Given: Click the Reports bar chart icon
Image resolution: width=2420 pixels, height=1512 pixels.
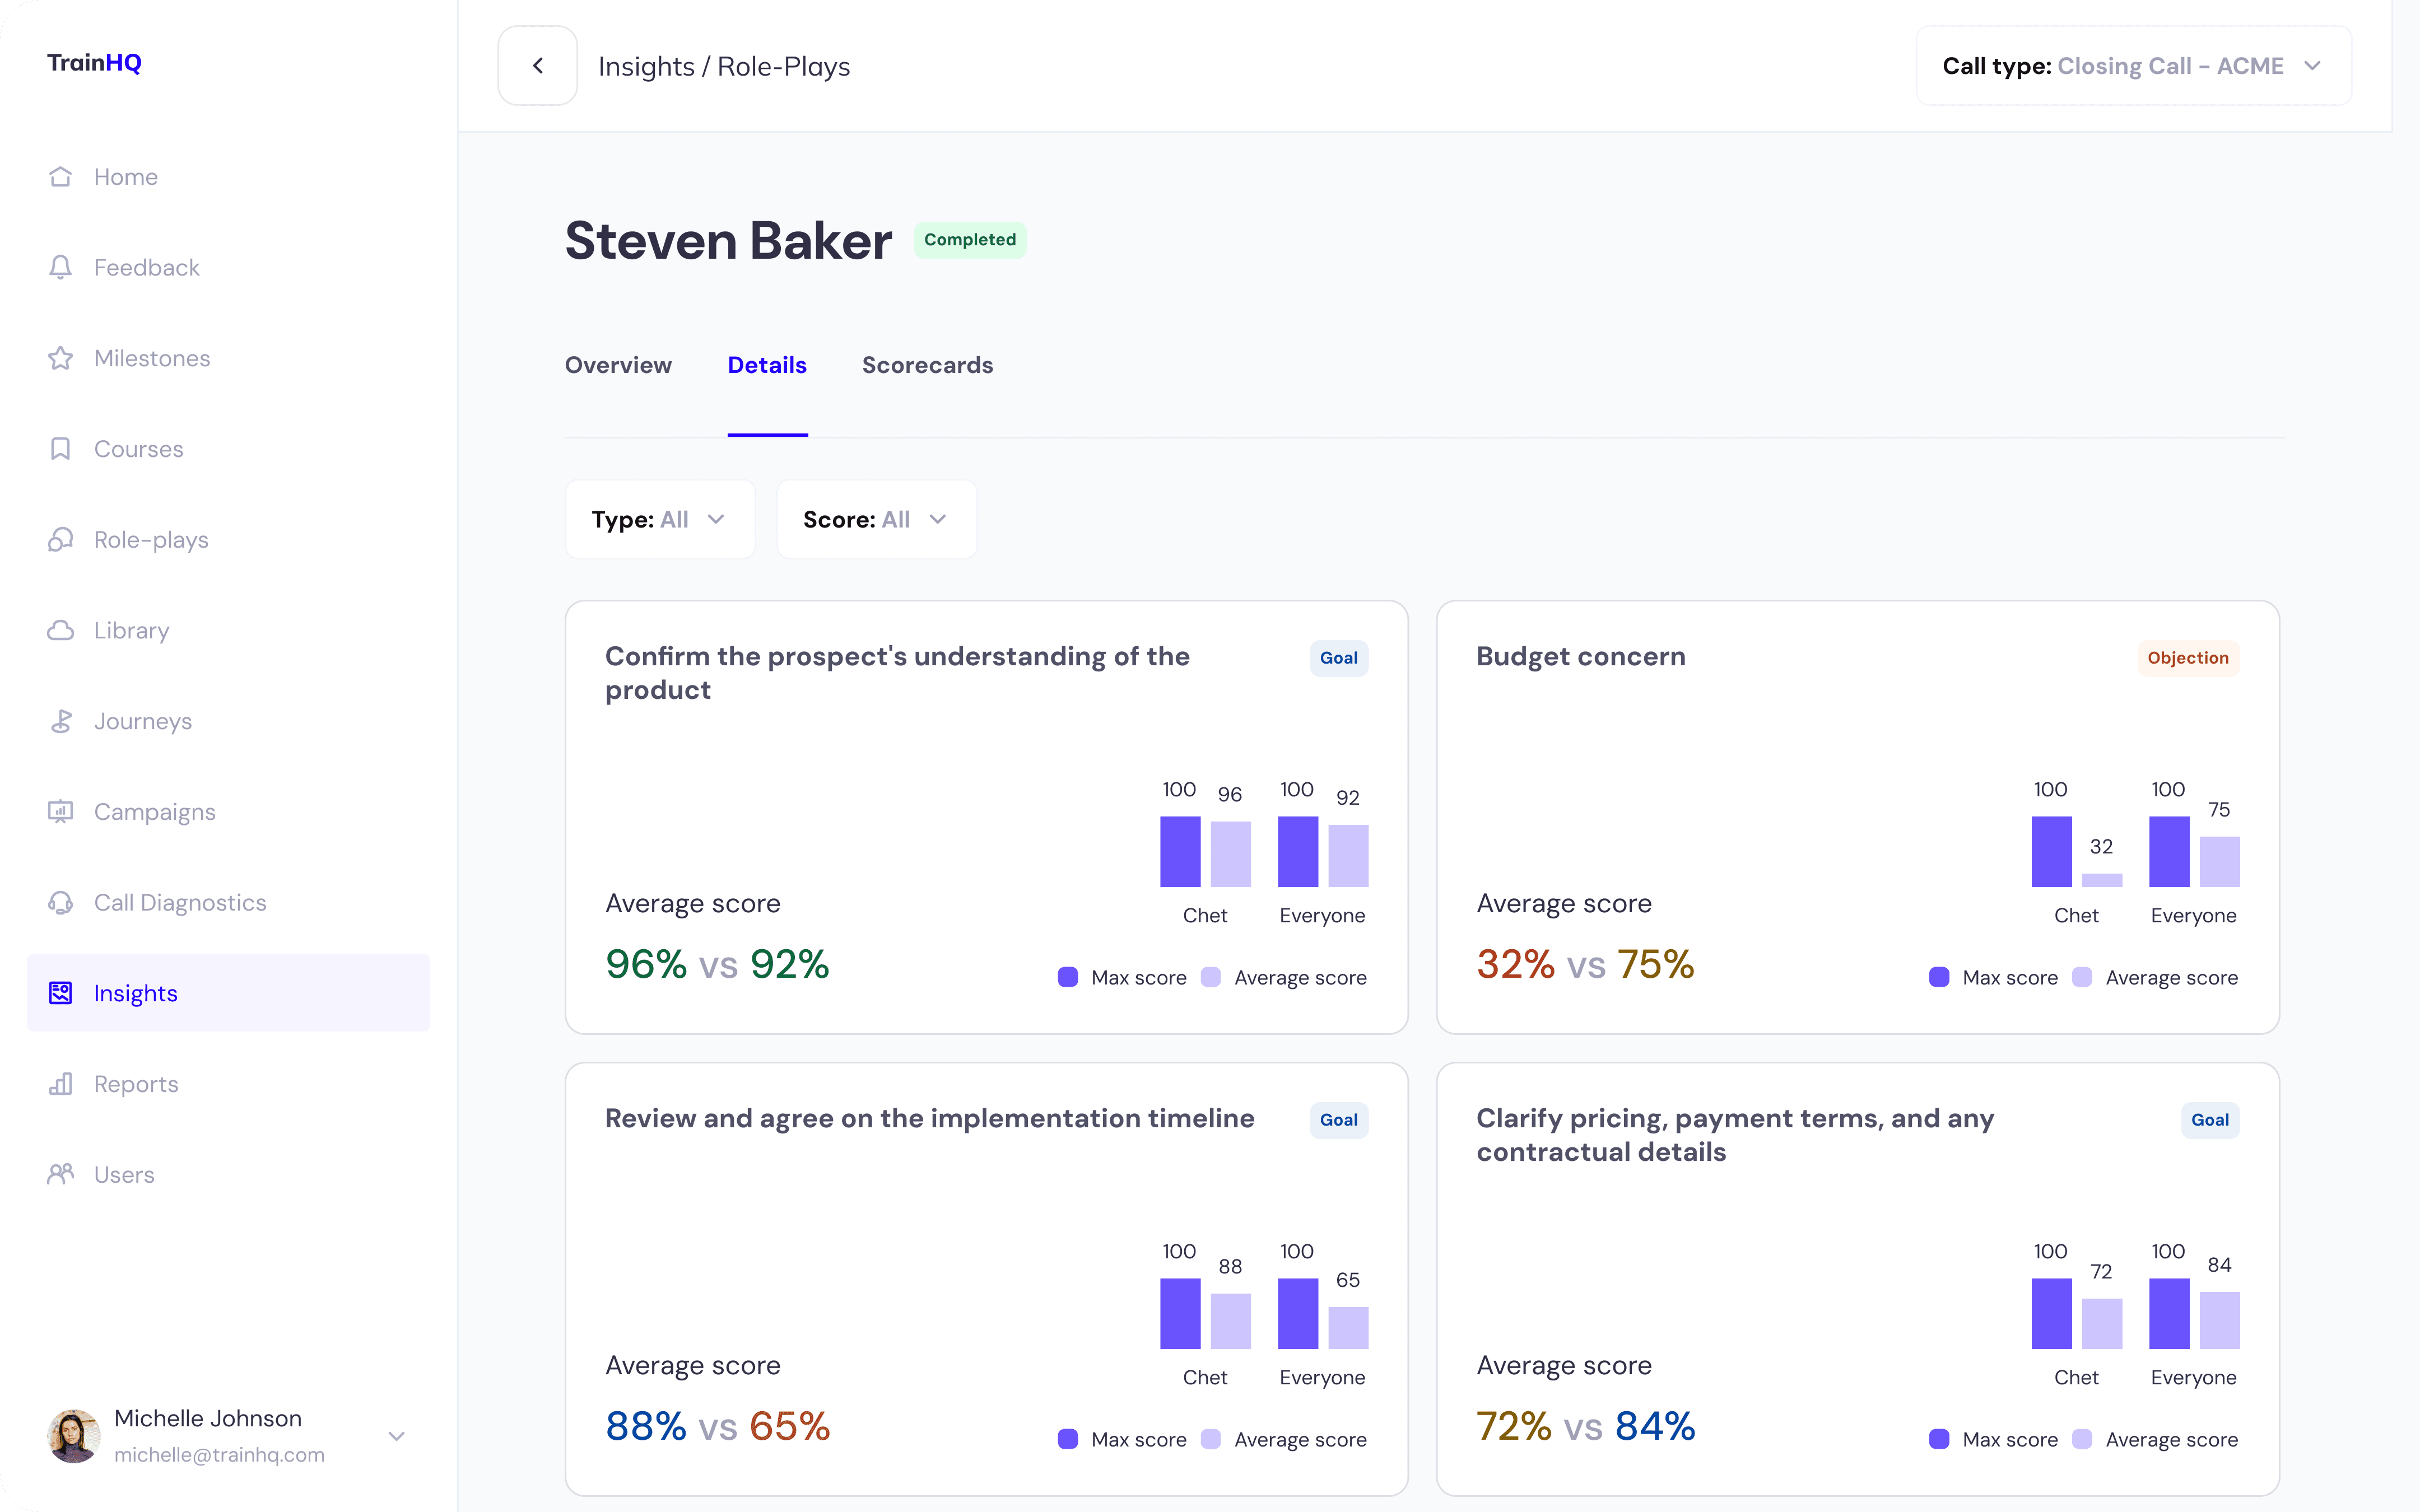Looking at the screenshot, I should click(x=61, y=1084).
